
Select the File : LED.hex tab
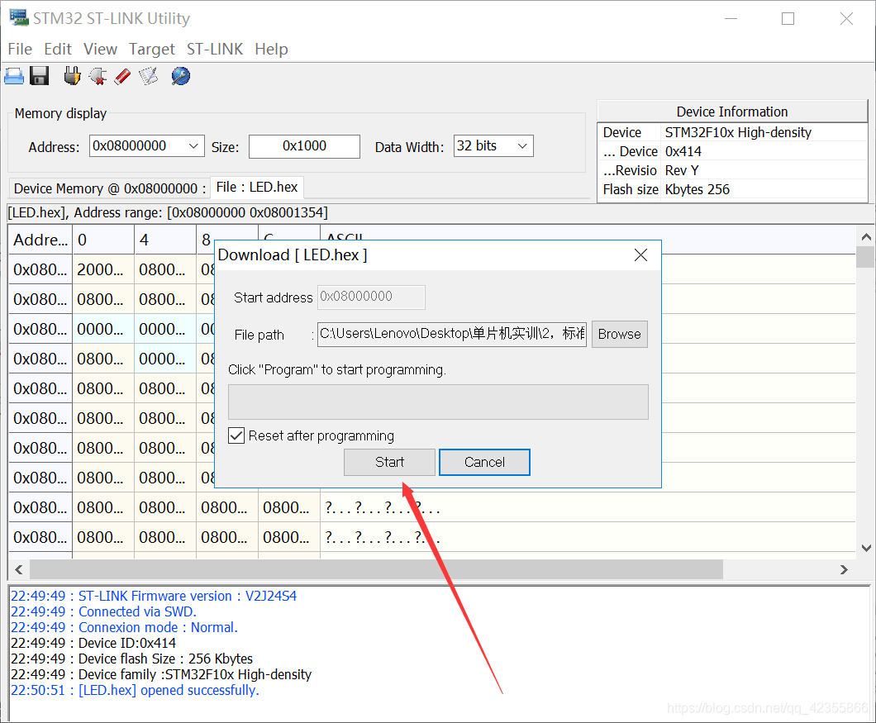pyautogui.click(x=257, y=188)
